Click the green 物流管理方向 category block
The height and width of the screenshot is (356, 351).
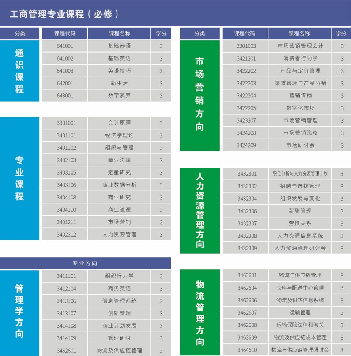point(200,312)
